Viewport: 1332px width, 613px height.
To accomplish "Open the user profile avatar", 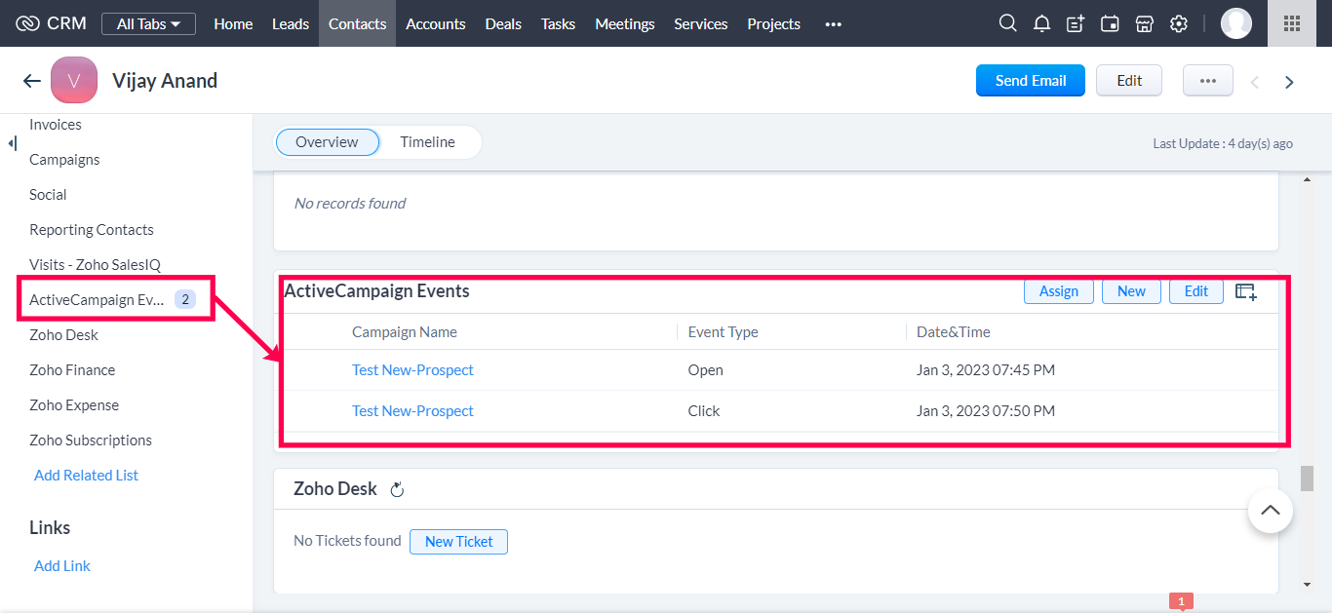I will (x=1236, y=23).
